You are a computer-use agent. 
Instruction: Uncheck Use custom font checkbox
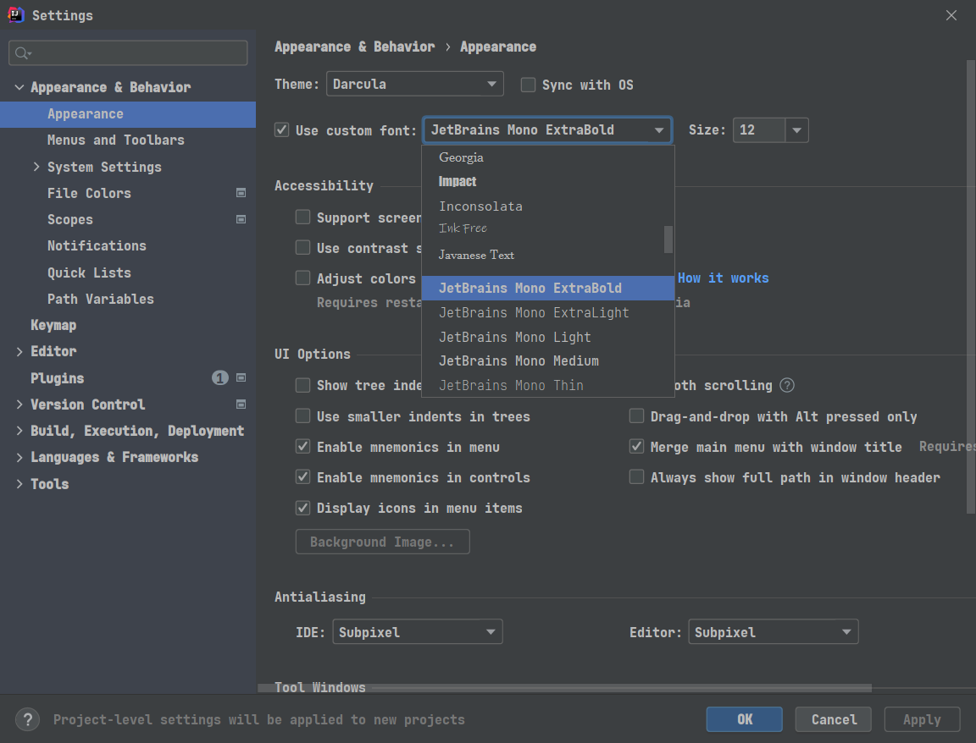pyautogui.click(x=282, y=130)
